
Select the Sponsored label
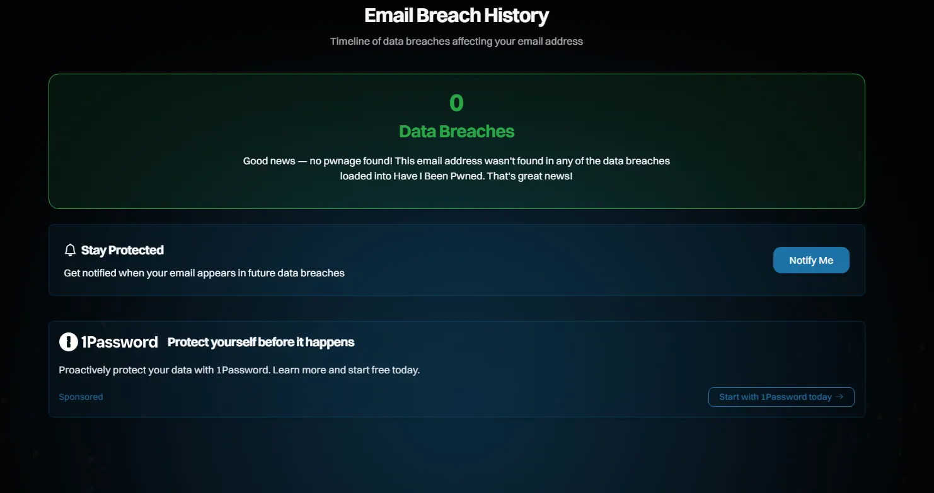81,397
